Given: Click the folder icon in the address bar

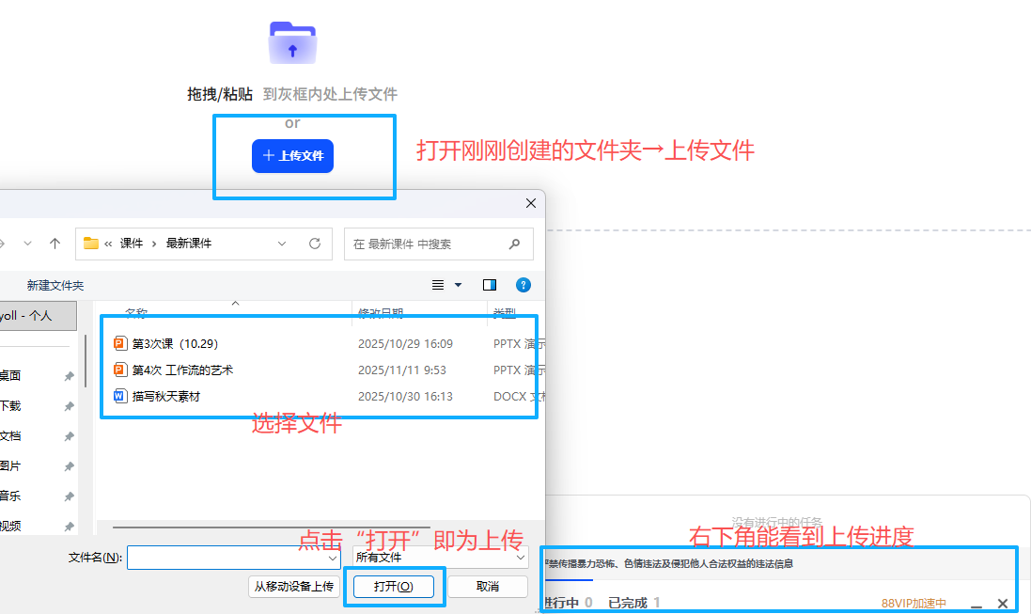Looking at the screenshot, I should pos(91,244).
